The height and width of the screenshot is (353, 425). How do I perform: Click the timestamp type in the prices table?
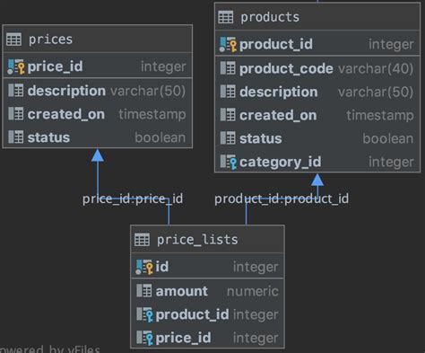pyautogui.click(x=152, y=115)
